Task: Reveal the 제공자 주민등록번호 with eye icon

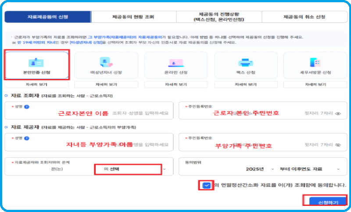Action: click(x=338, y=144)
